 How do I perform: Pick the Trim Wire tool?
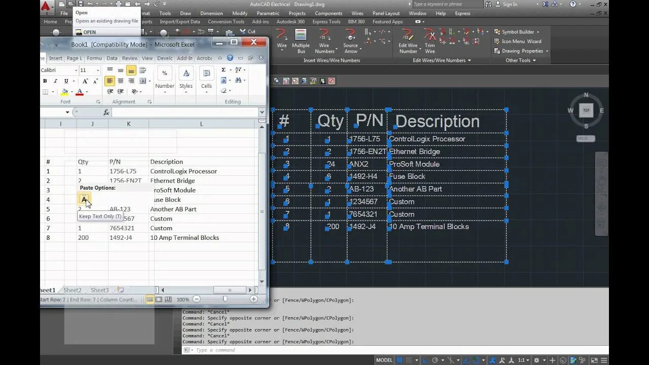pyautogui.click(x=430, y=41)
